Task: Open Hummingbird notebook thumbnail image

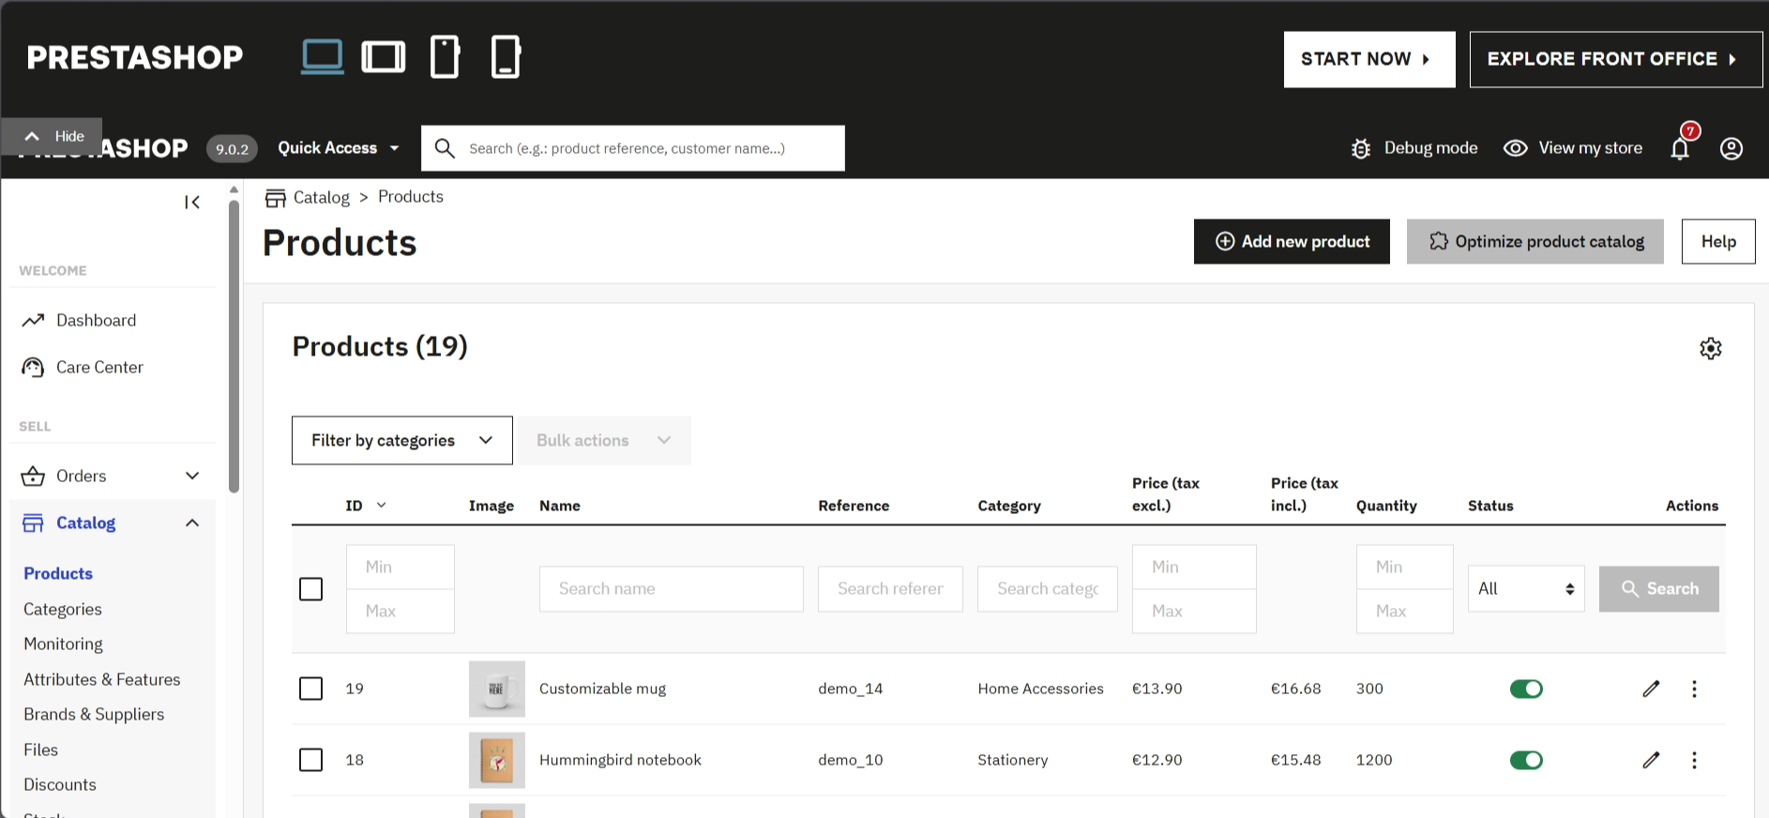Action: 497,760
